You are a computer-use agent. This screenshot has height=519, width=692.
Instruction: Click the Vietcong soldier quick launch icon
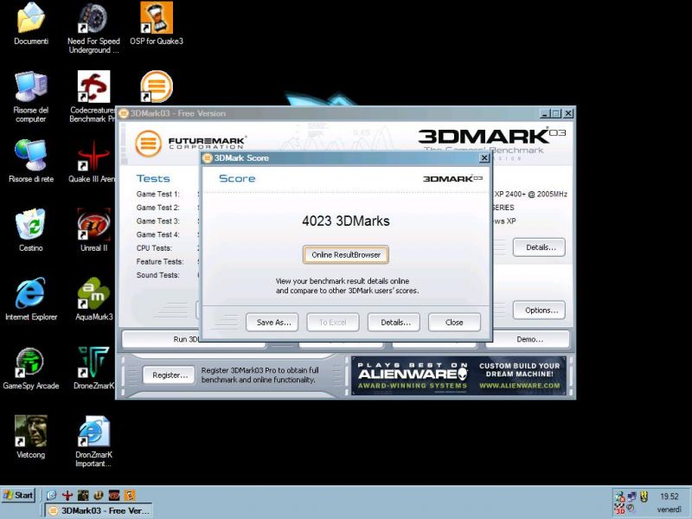click(83, 495)
